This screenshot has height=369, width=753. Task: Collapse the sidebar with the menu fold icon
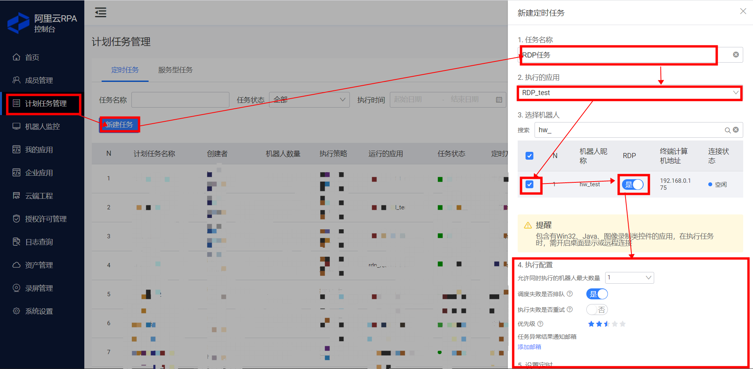(100, 13)
